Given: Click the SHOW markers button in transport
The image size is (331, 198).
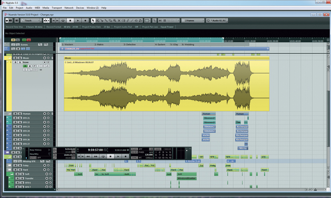Looking at the screenshot, I should click(x=158, y=149).
